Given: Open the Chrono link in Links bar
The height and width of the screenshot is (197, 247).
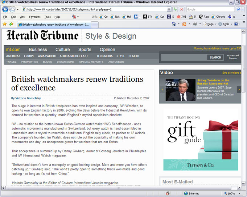Looking at the screenshot, I should click(218, 17).
